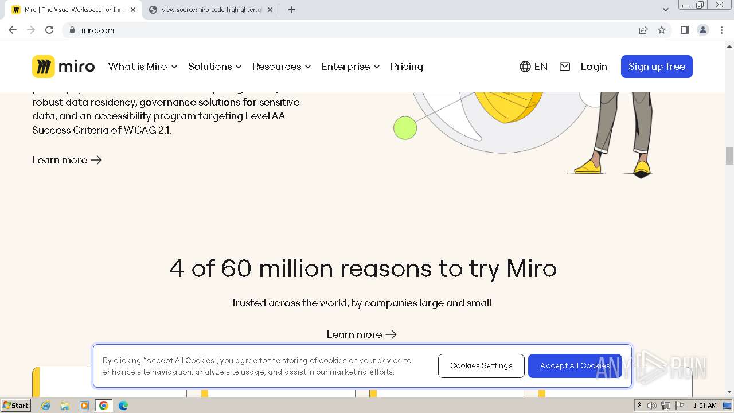Click the volume speaker tray icon

[x=652, y=406]
